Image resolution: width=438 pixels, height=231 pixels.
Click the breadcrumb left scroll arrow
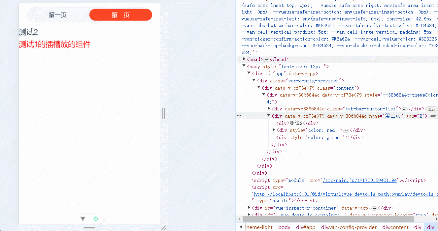pyautogui.click(x=241, y=227)
